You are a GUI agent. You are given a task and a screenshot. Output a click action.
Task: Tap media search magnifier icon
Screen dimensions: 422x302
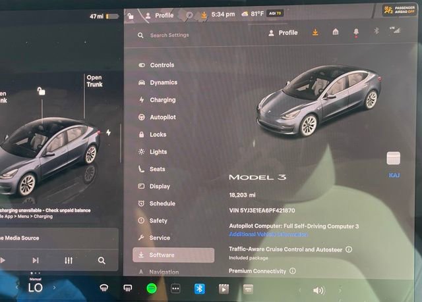point(102,261)
